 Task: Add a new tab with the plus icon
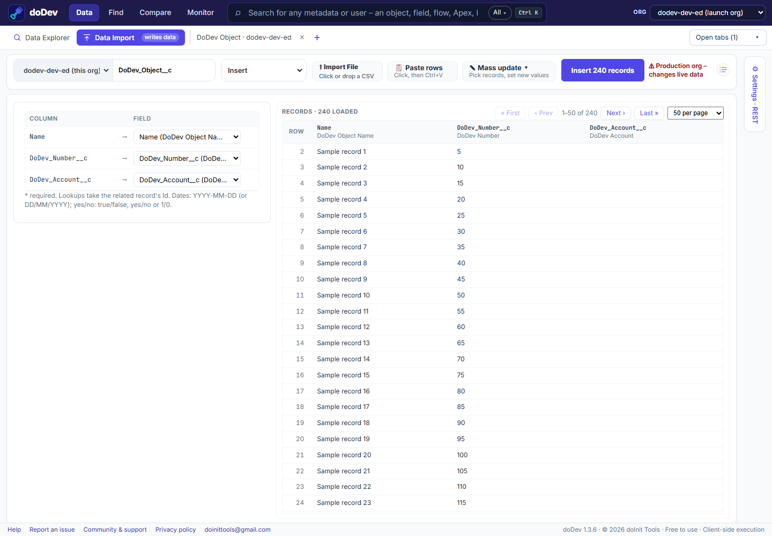click(317, 38)
